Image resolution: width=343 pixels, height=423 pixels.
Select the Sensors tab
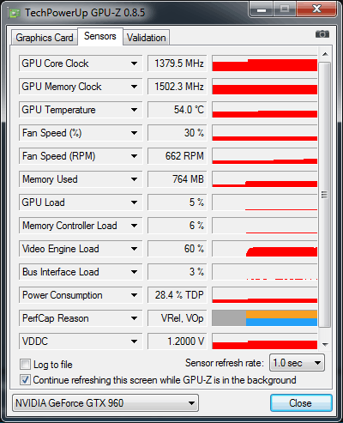[x=100, y=36]
